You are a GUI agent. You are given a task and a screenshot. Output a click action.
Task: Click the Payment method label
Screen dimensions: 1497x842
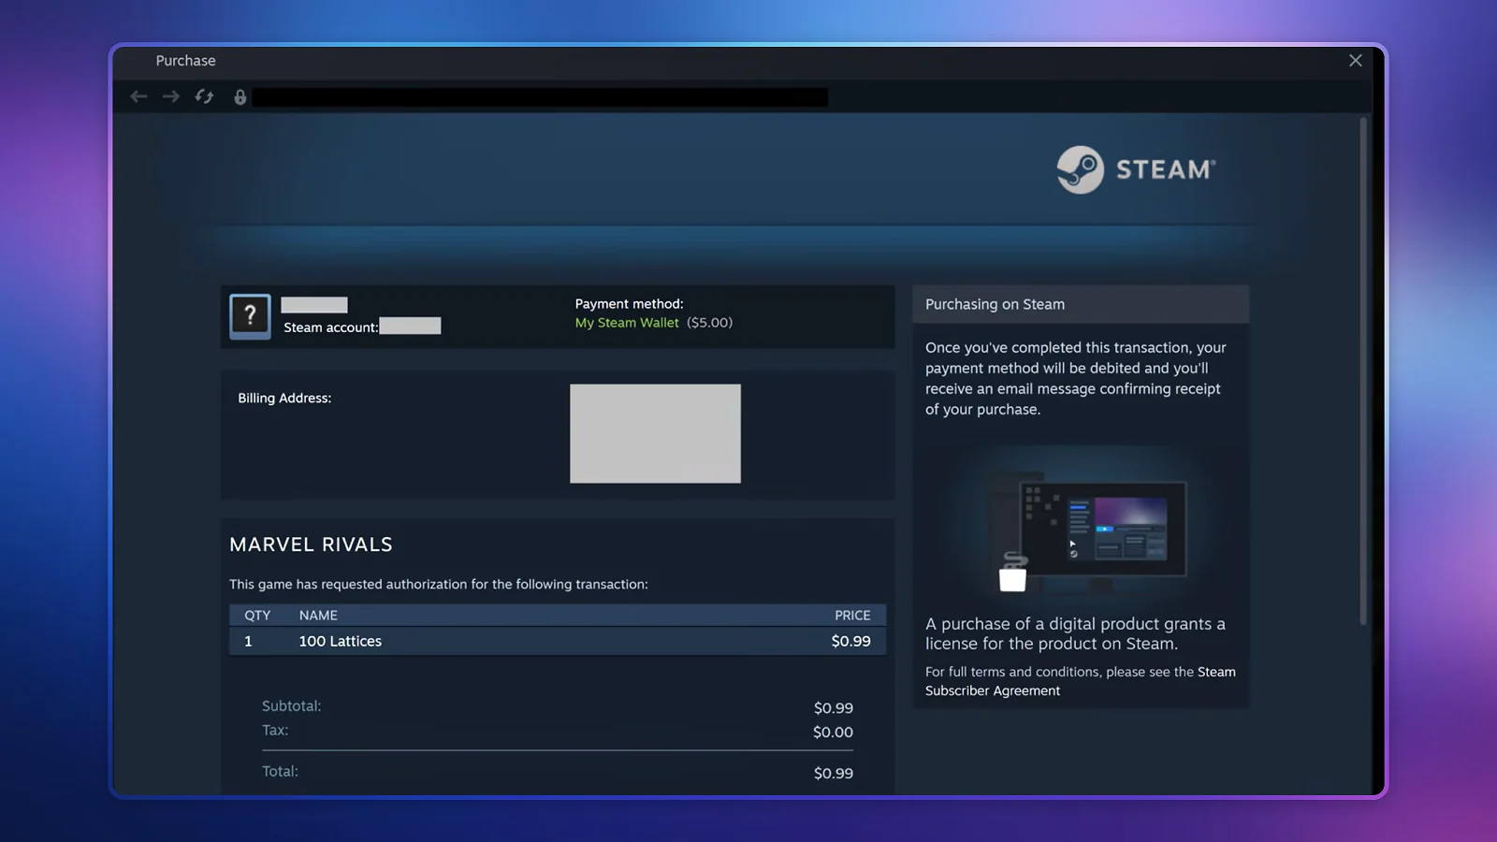pyautogui.click(x=629, y=304)
